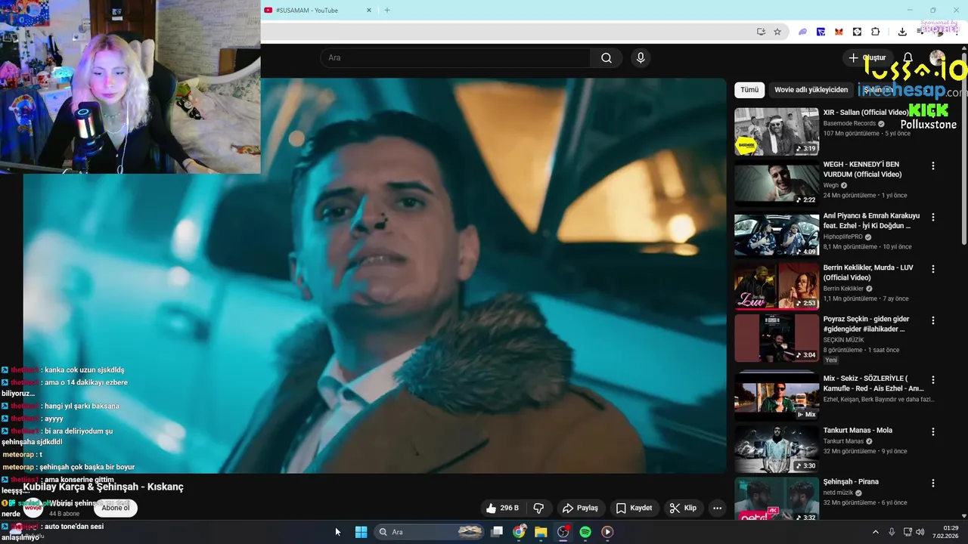The width and height of the screenshot is (968, 544).
Task: Open options menu for Anıl Piyancı video
Action: 932,217
